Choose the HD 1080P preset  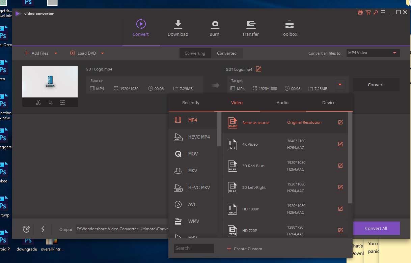coord(285,209)
